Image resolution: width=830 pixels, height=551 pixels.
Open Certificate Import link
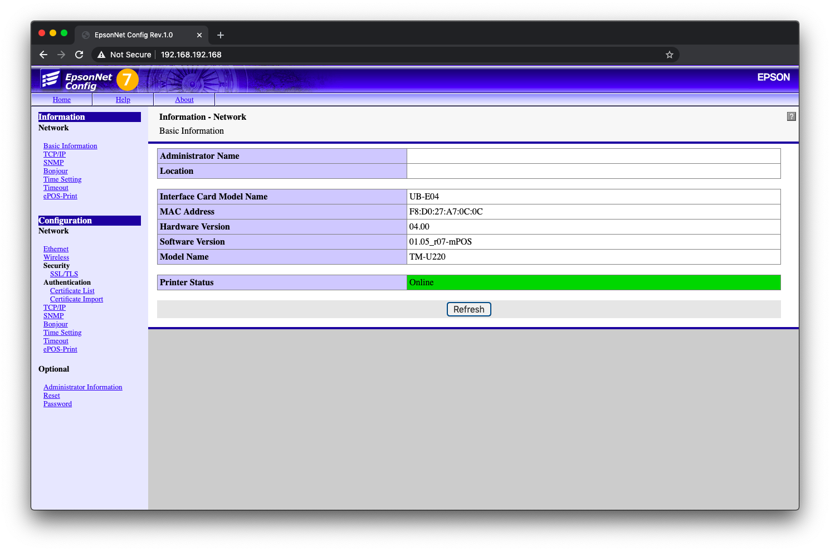76,299
